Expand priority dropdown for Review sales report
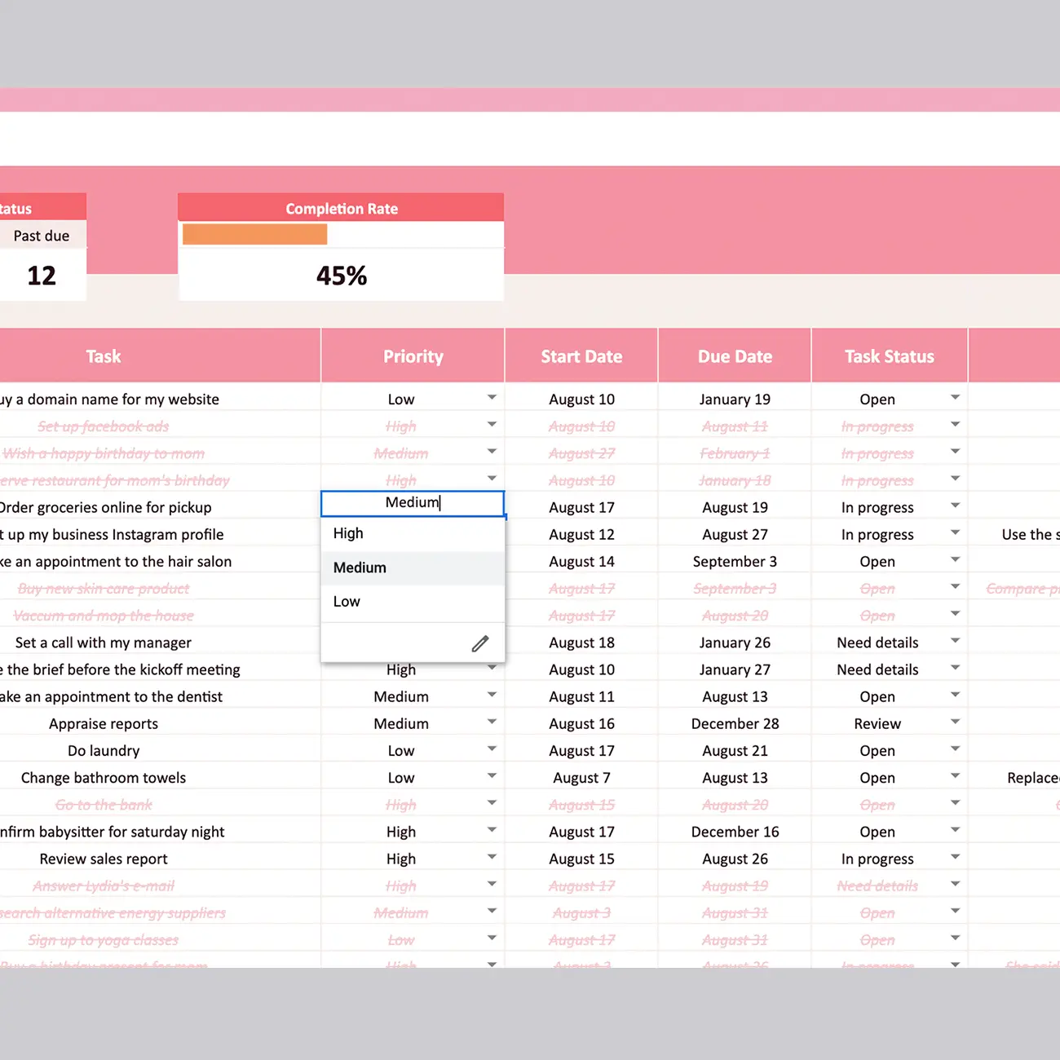 492,857
